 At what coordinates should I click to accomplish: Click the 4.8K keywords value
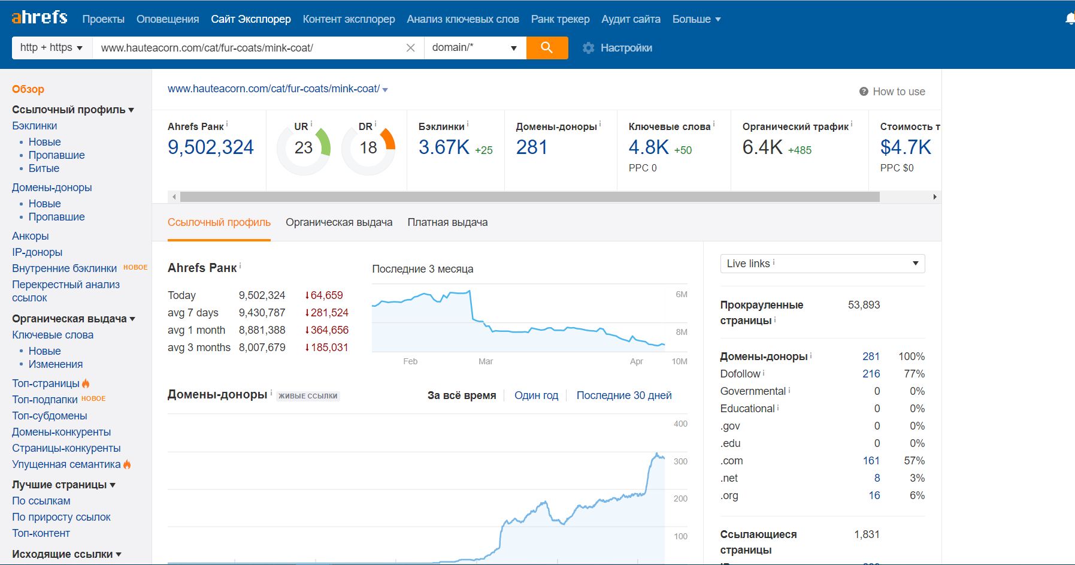pyautogui.click(x=649, y=147)
